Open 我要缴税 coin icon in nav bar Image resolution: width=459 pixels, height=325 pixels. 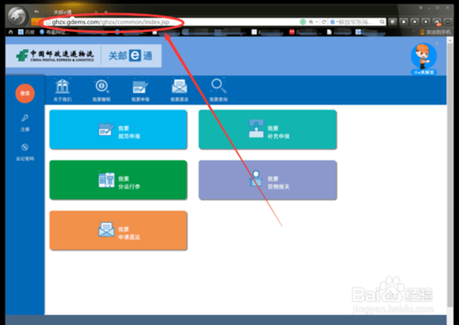pos(101,90)
